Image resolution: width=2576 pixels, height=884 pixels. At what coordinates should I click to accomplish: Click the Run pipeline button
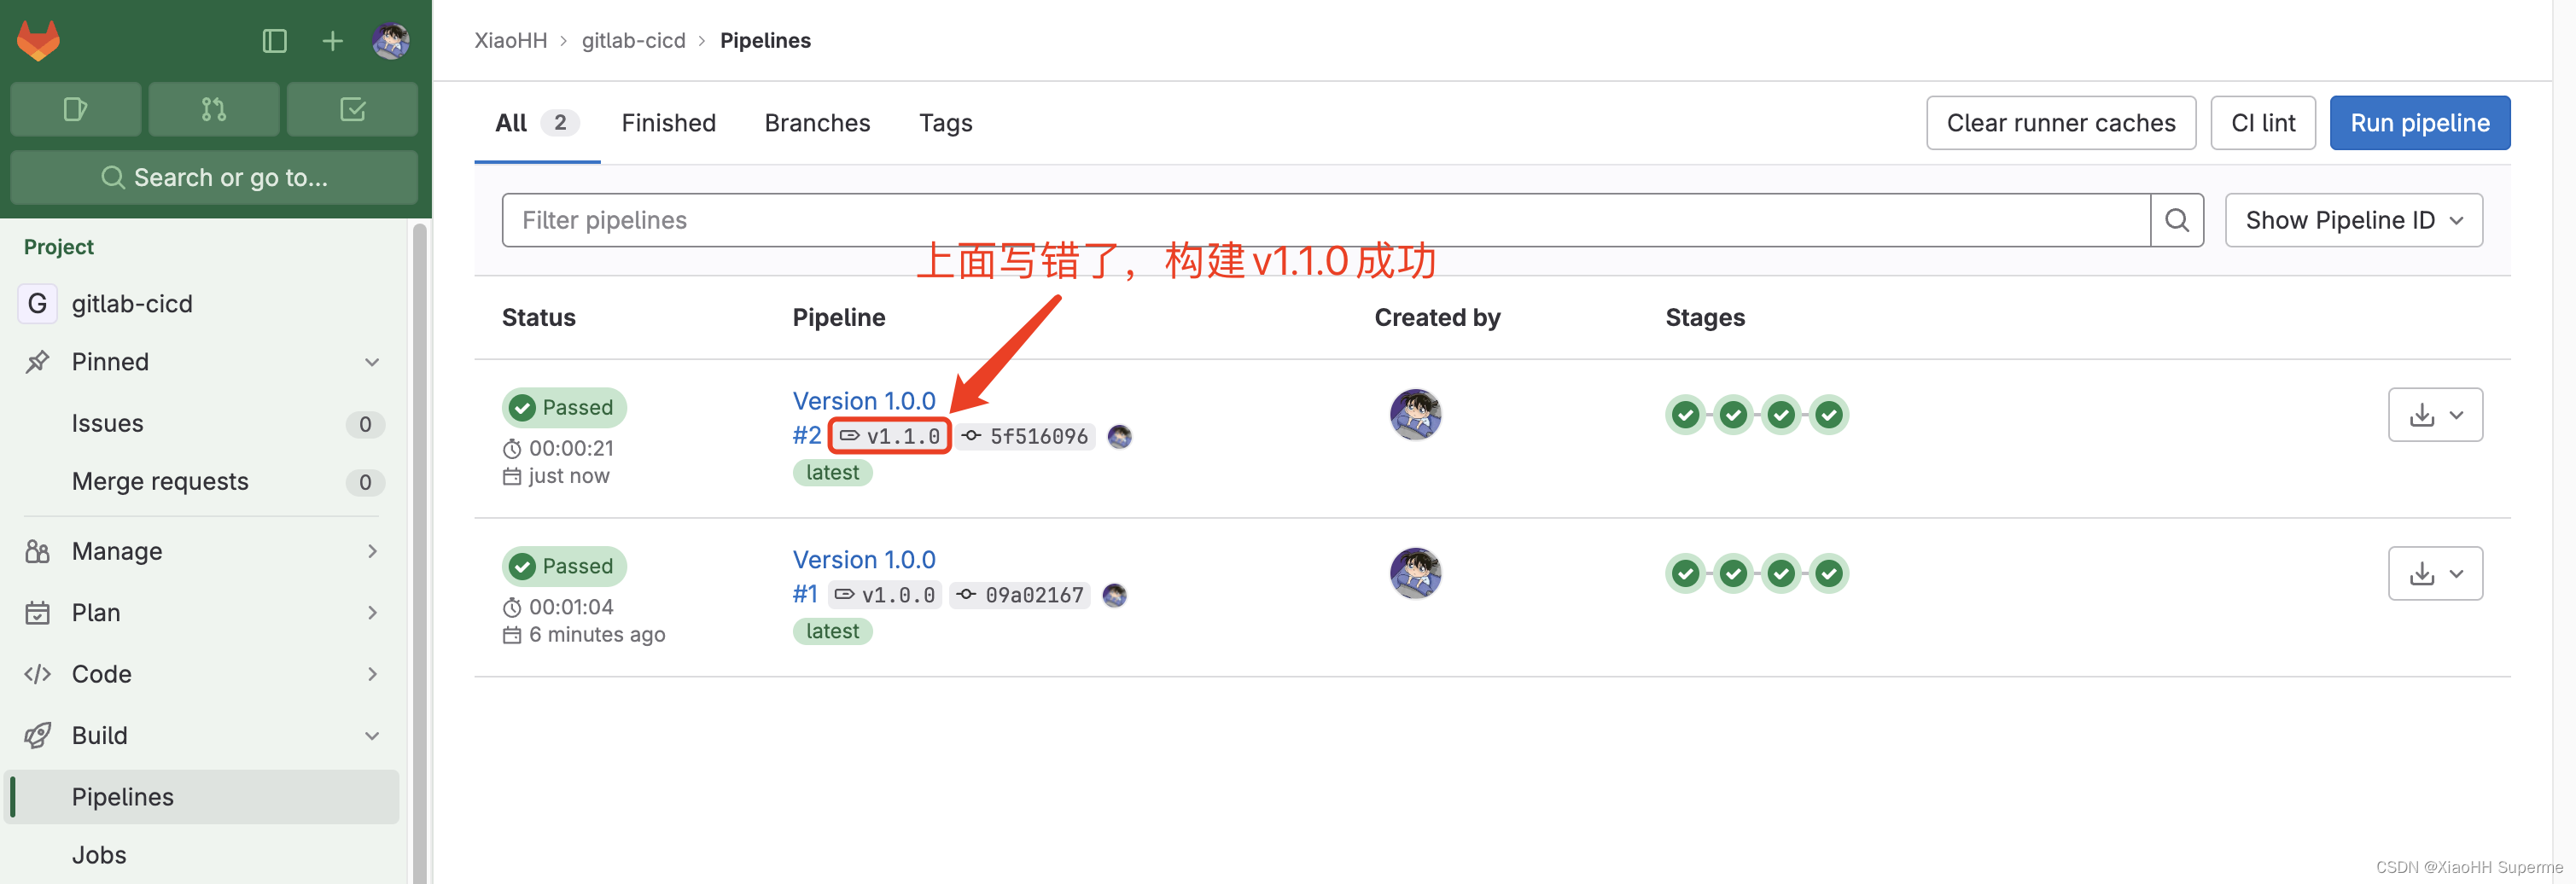tap(2419, 123)
